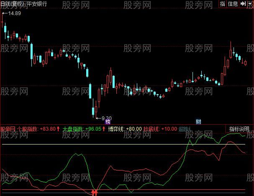
Task: Click the 日线(复权) period label
Action: 13,4
